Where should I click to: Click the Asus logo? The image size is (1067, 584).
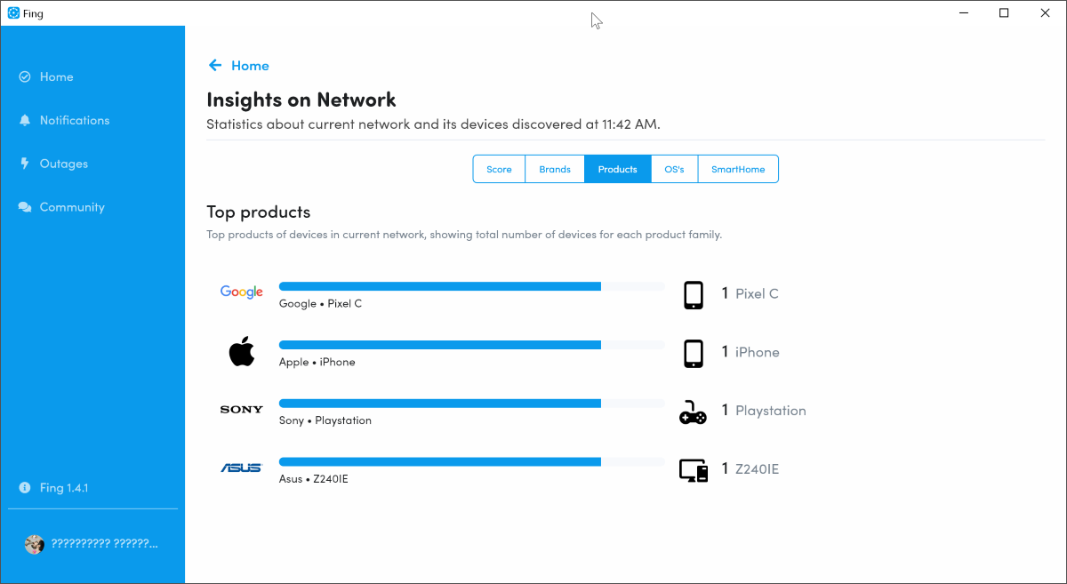coord(242,468)
